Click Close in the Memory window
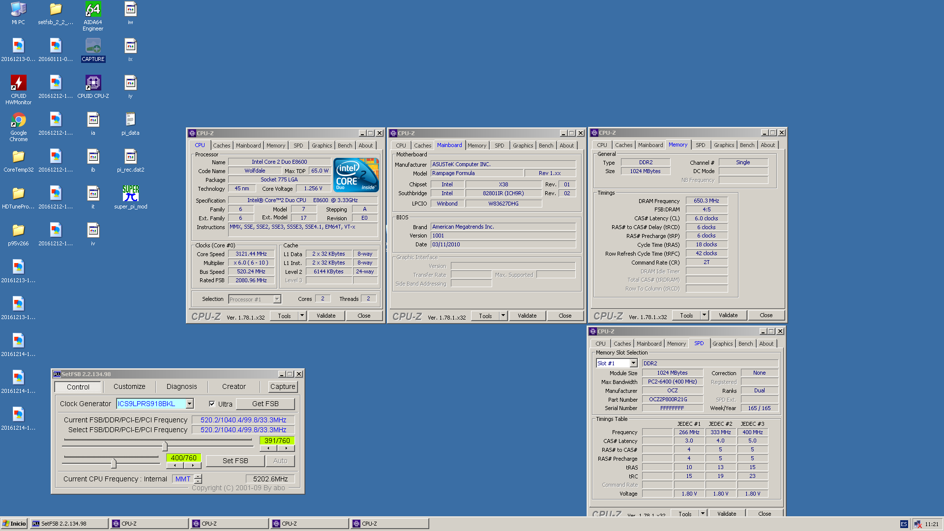 (x=766, y=315)
